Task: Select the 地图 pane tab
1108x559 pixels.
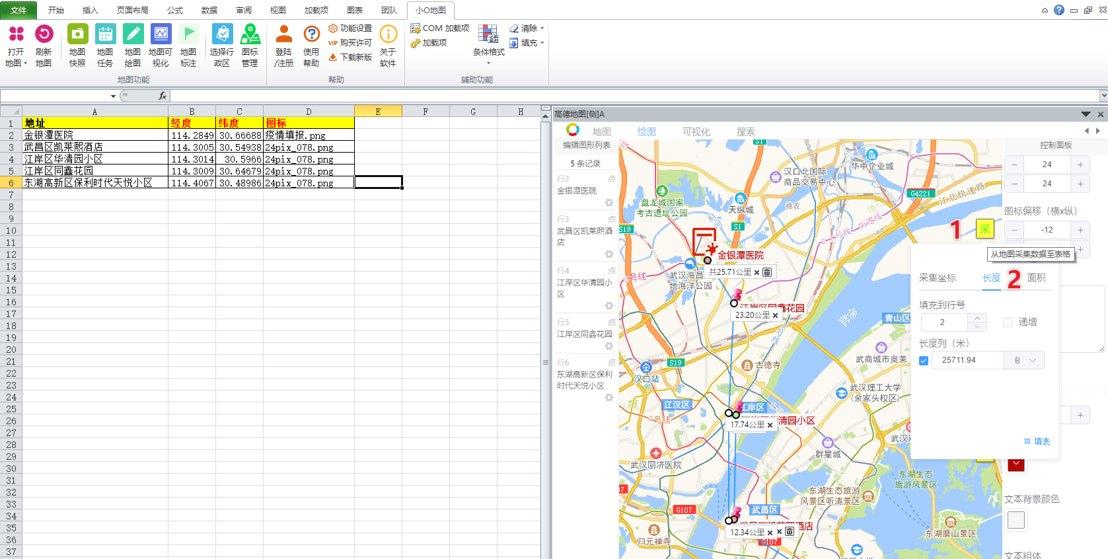Action: point(602,131)
